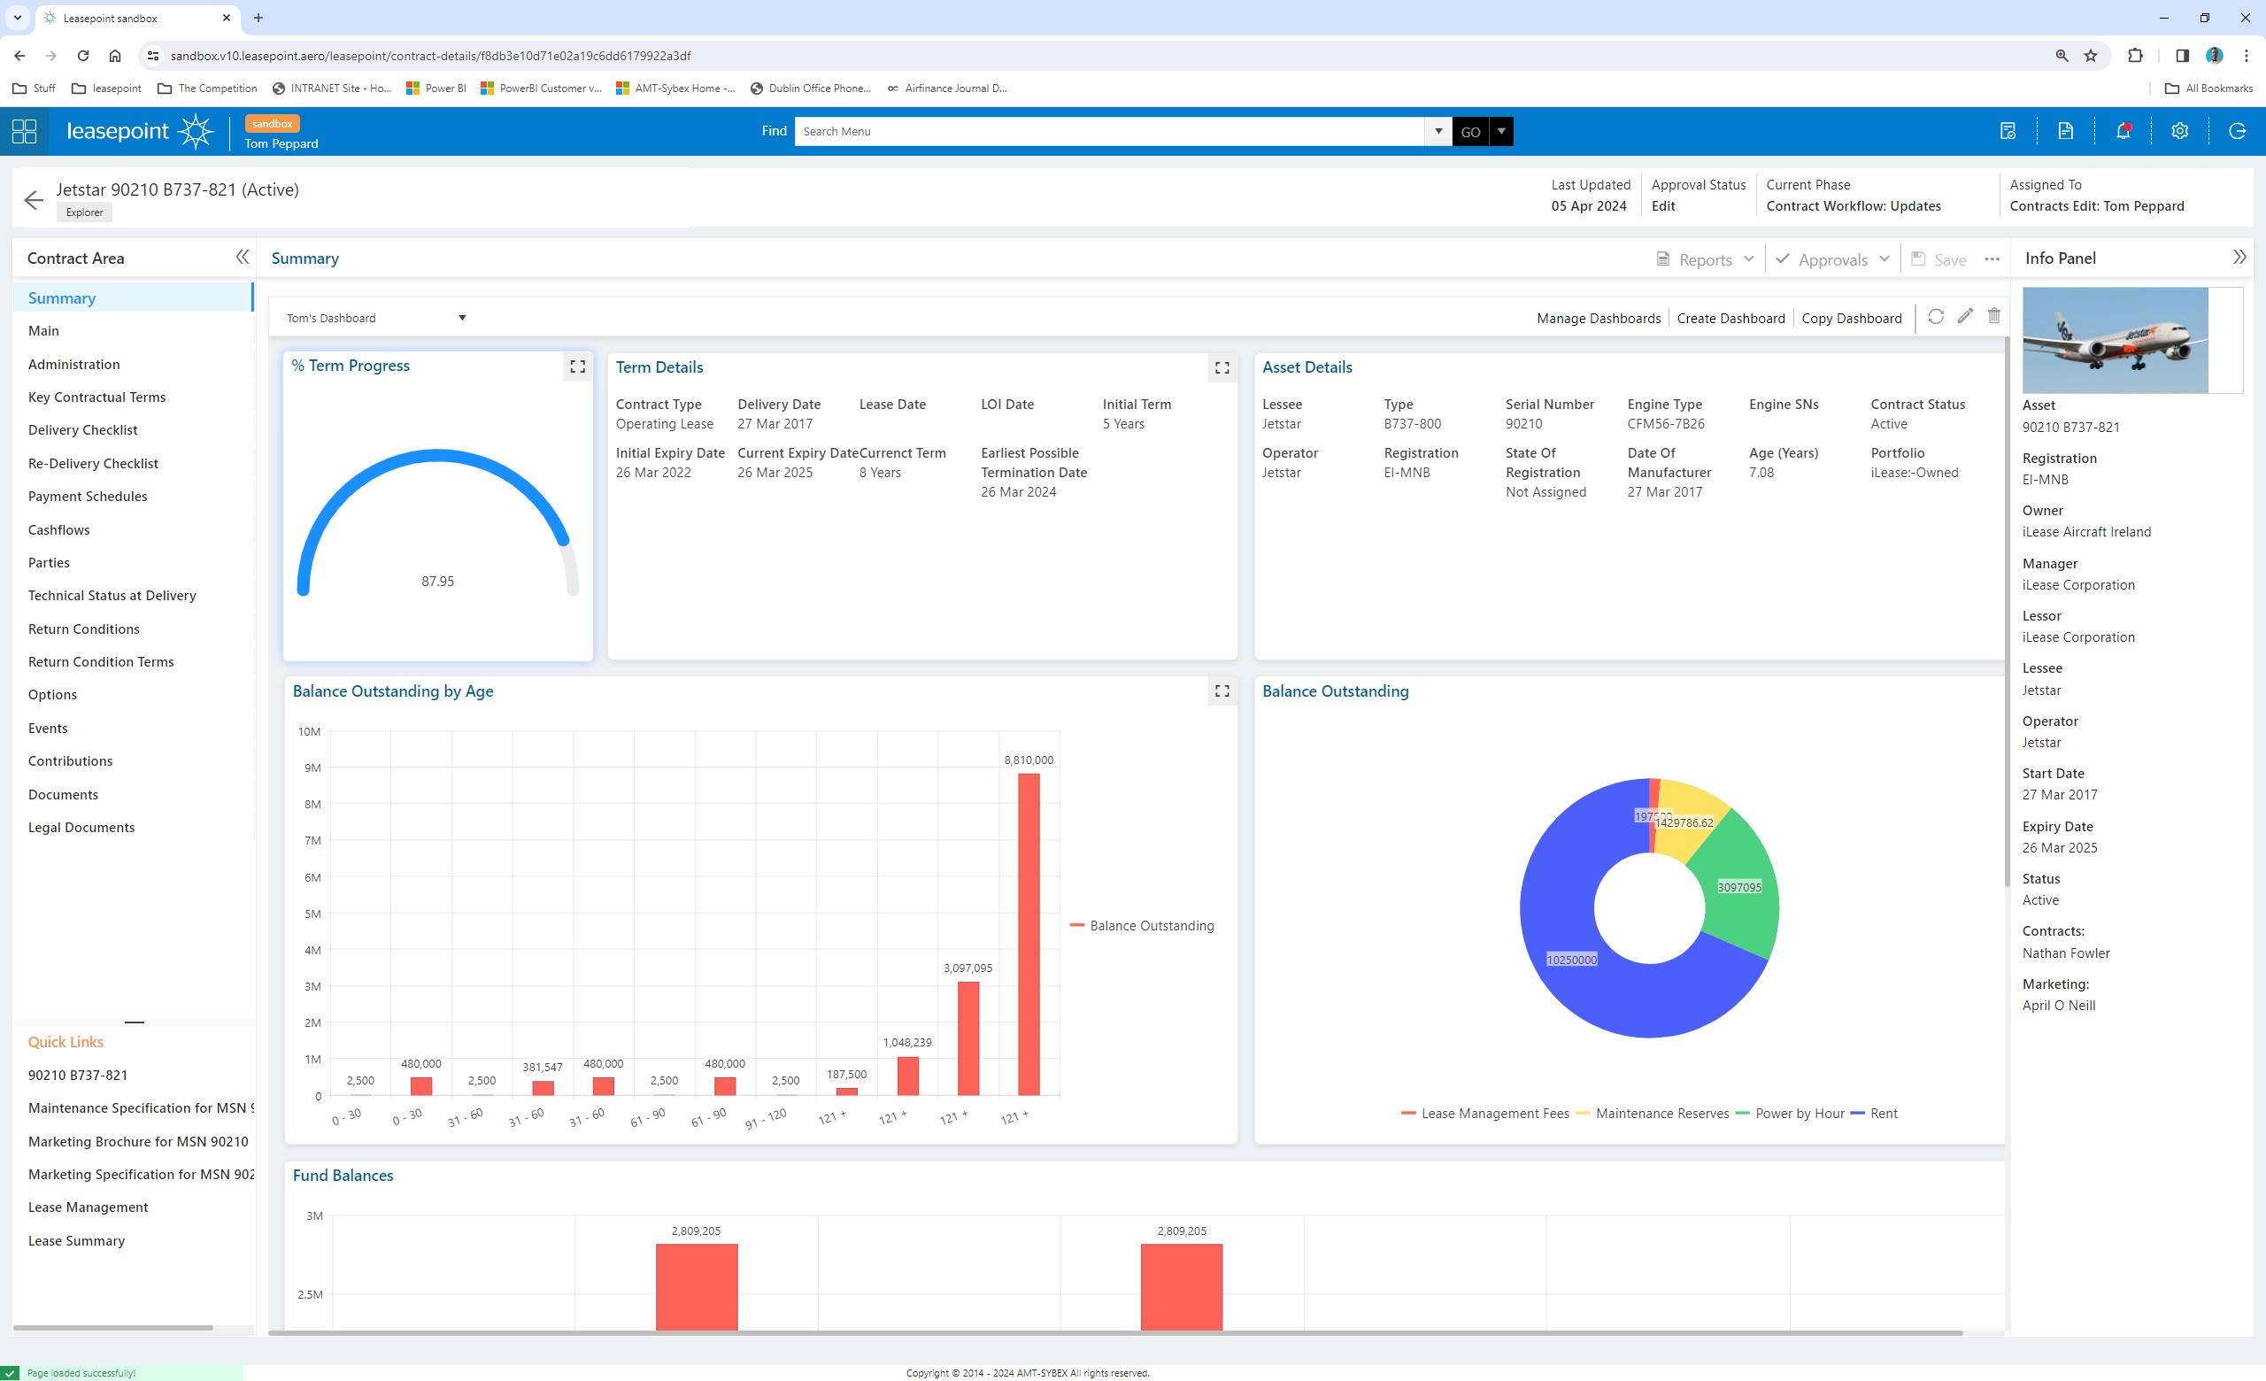2266x1381 pixels.
Task: Open the browser side panel icon
Action: coord(2182,56)
